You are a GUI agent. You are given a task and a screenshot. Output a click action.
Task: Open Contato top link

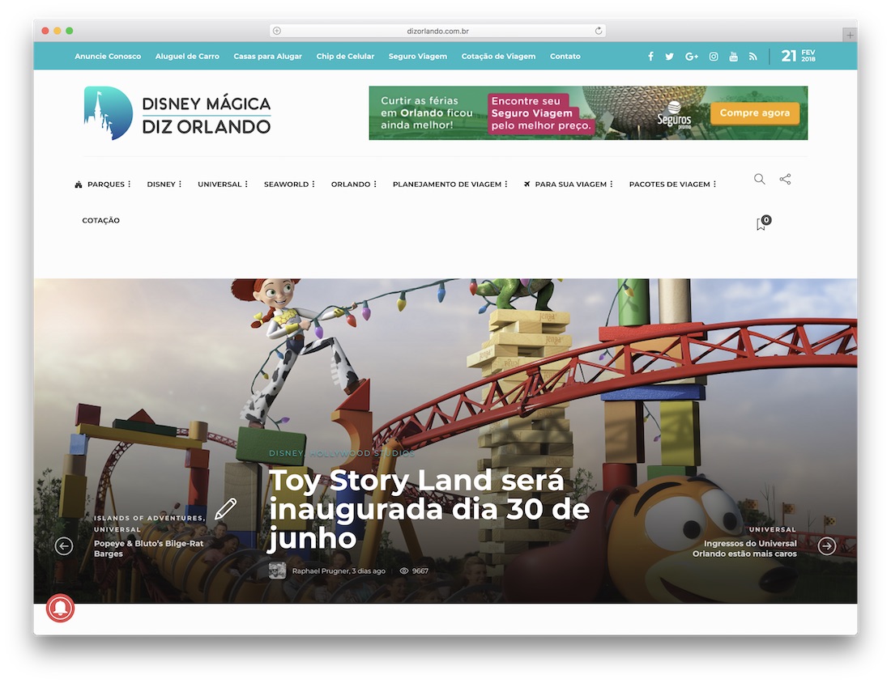click(565, 56)
